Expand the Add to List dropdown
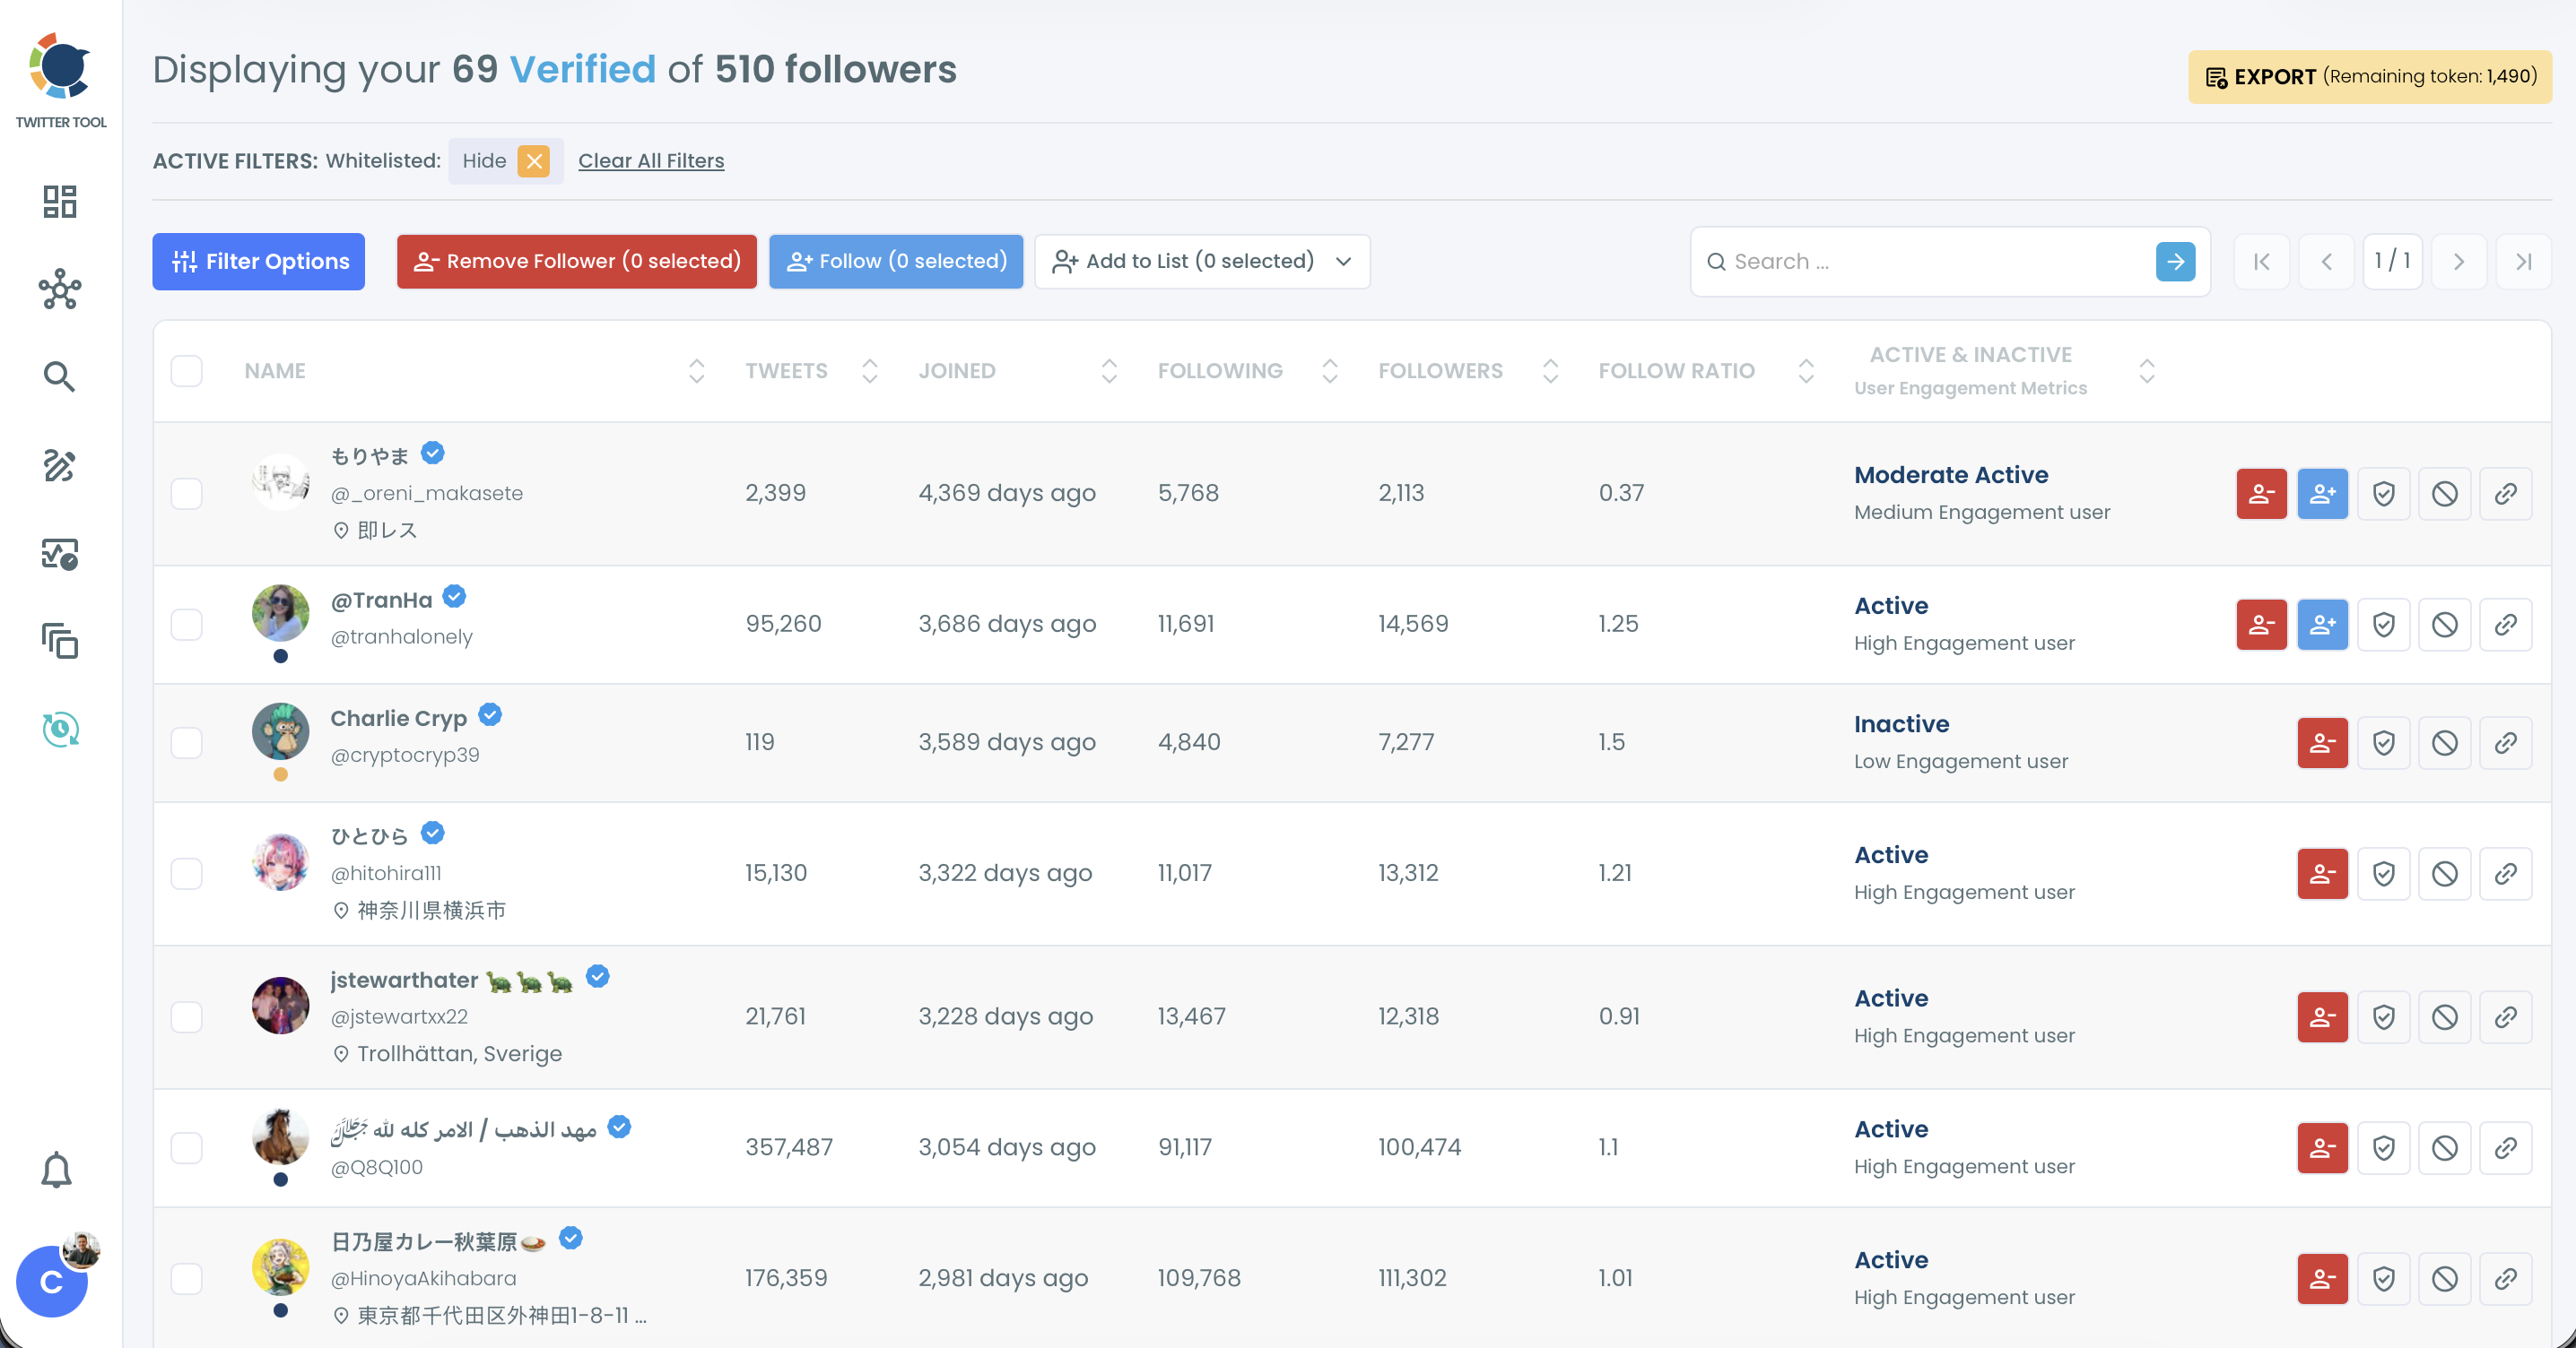Screen dimensions: 2576x1348 pos(1202,261)
